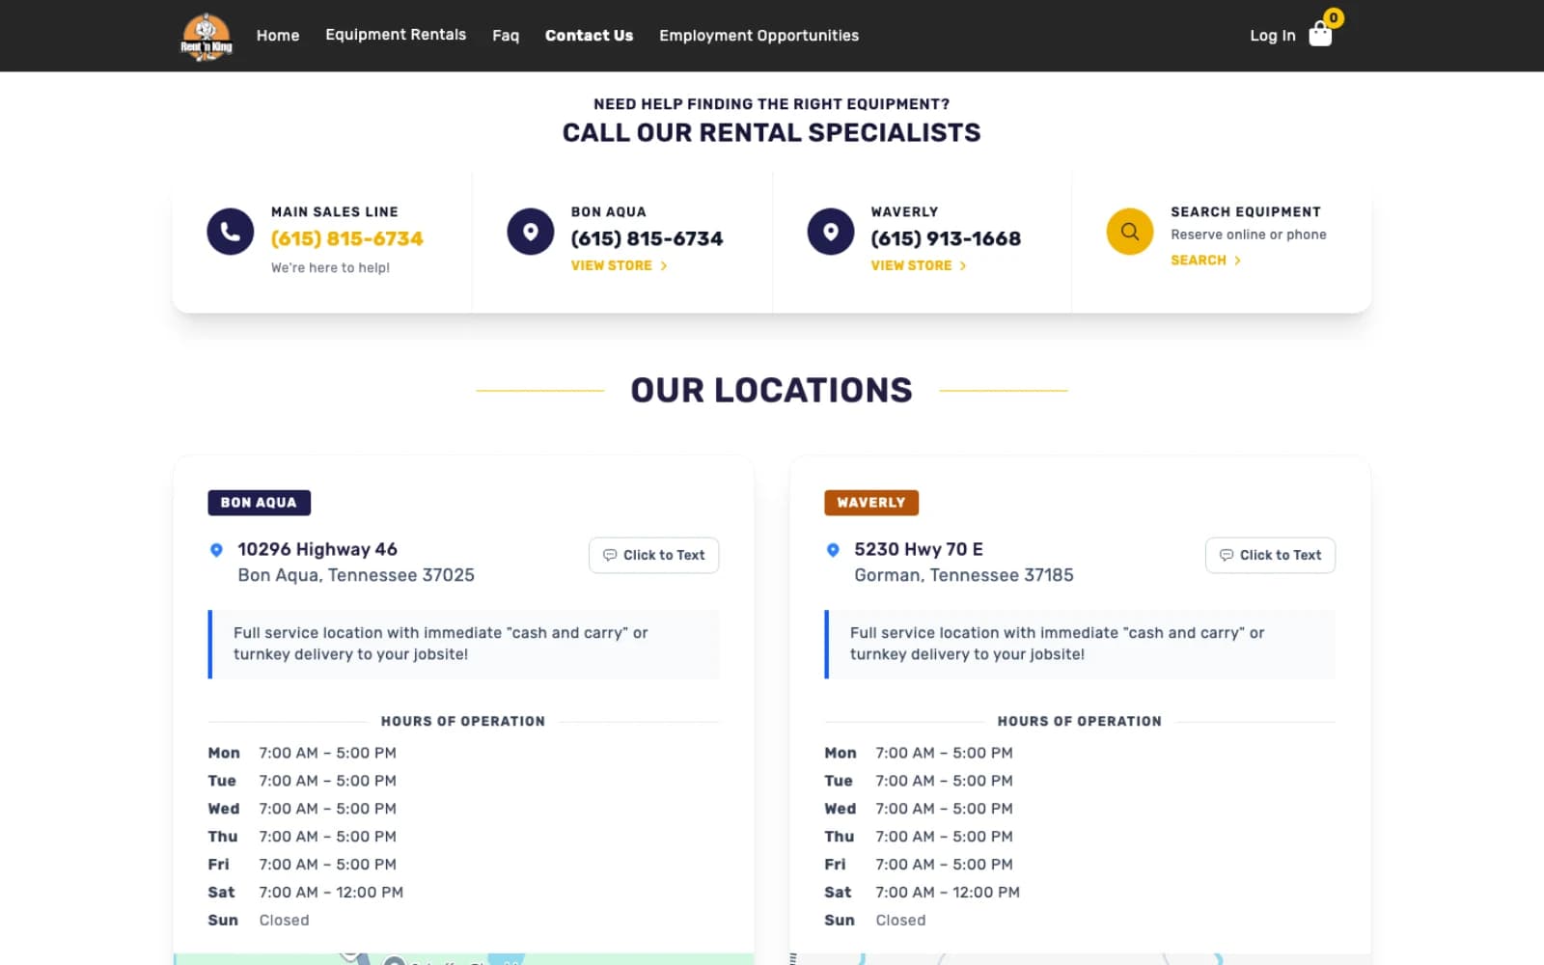Click 'Gorman, Tennessee 37185' text

click(x=964, y=575)
